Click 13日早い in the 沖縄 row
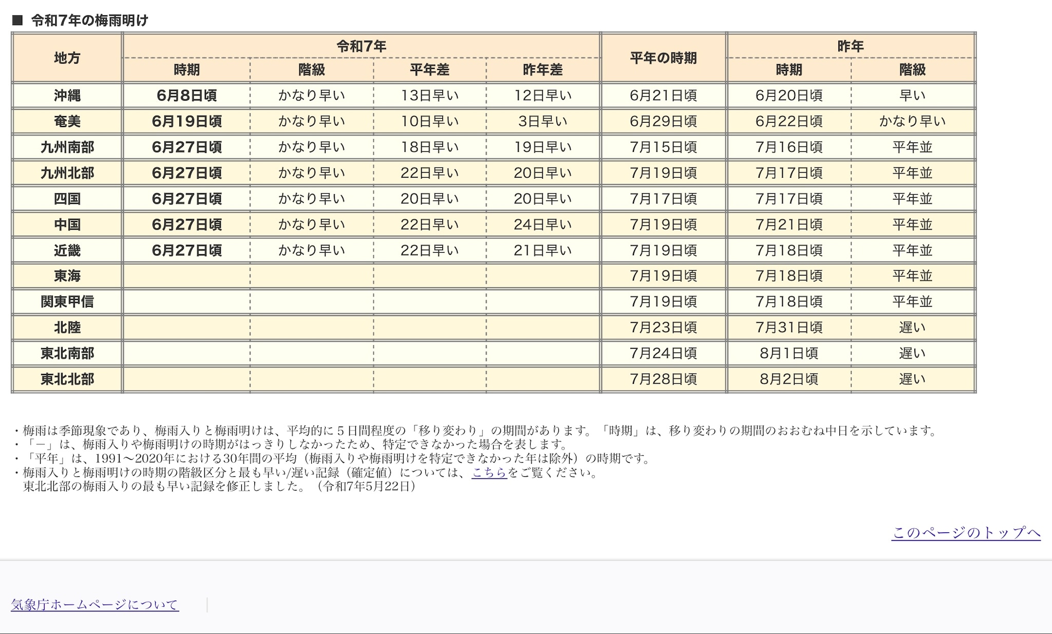1052x634 pixels. click(429, 96)
